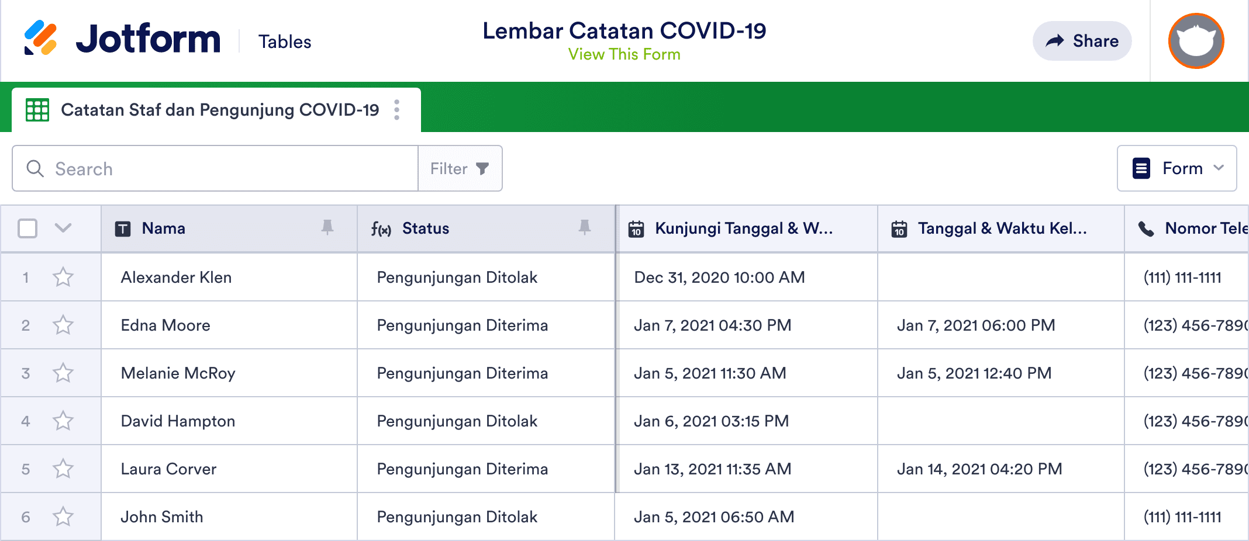Screen dimensions: 1249x541
Task: Pin the Nama column
Action: (x=328, y=228)
